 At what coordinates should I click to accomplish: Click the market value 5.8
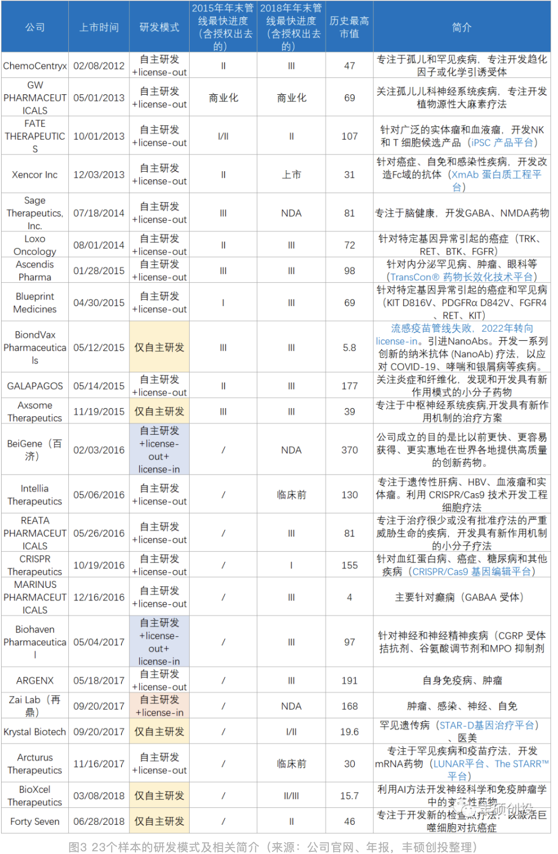click(x=349, y=347)
